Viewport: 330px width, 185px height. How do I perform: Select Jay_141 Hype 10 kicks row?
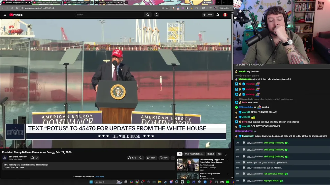282,181
